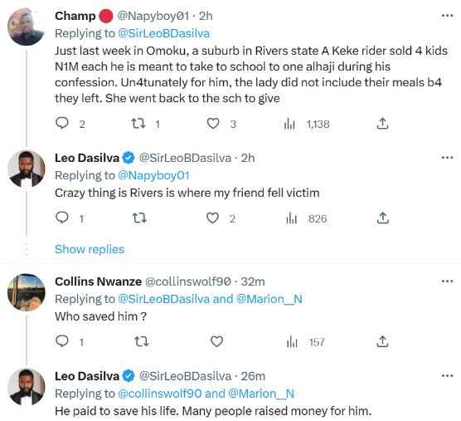Open @SirLeoBDasilva mention under Champ's name
461x421 pixels.
(x=164, y=33)
